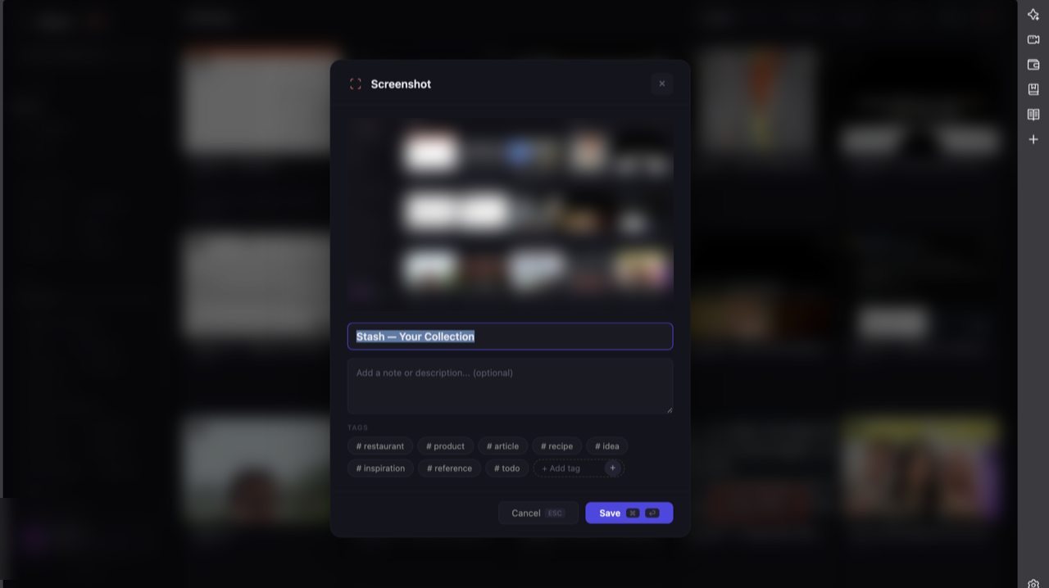The image size is (1049, 588).
Task: Click the screenshot capture icon in the dialog header
Action: pyautogui.click(x=356, y=84)
